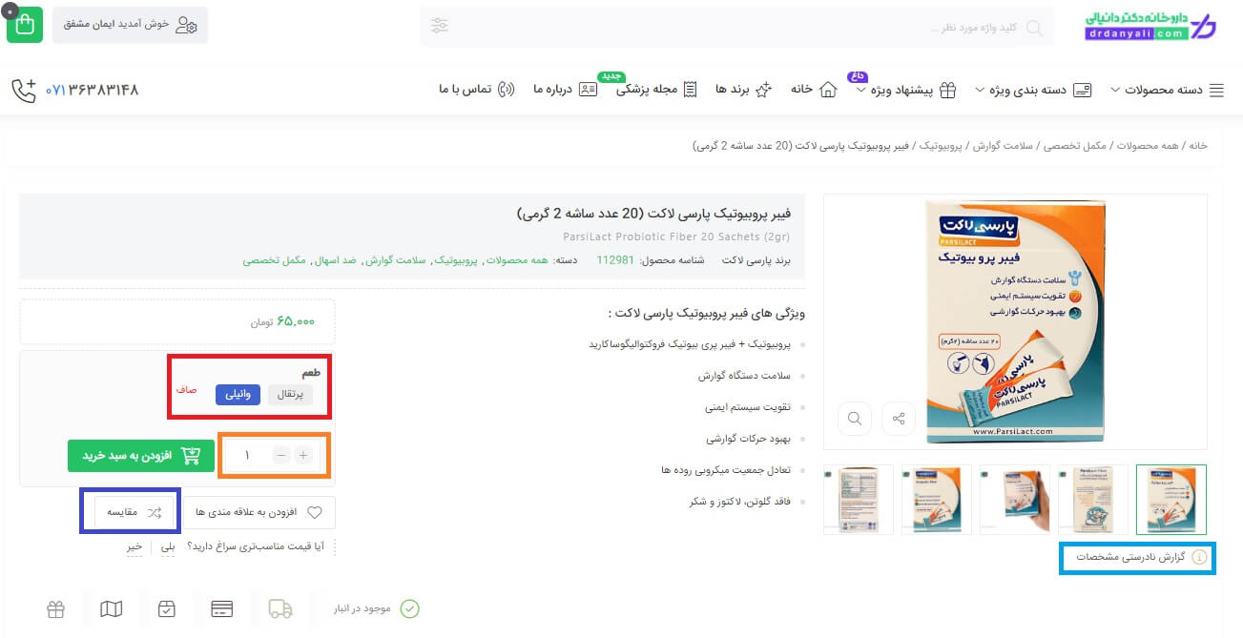Click the large main product image
Screen dimensions: 1243x638
pyautogui.click(x=1015, y=321)
